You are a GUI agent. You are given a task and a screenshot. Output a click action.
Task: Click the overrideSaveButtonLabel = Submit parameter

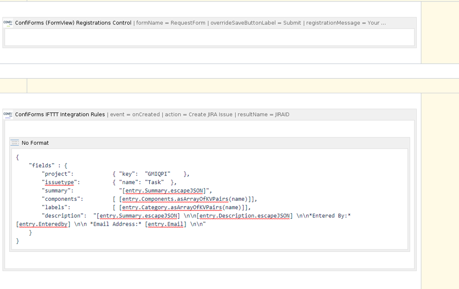[255, 23]
